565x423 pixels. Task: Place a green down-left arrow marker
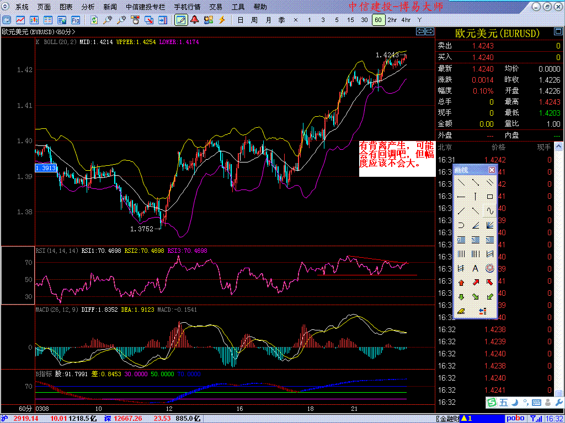pos(490,297)
